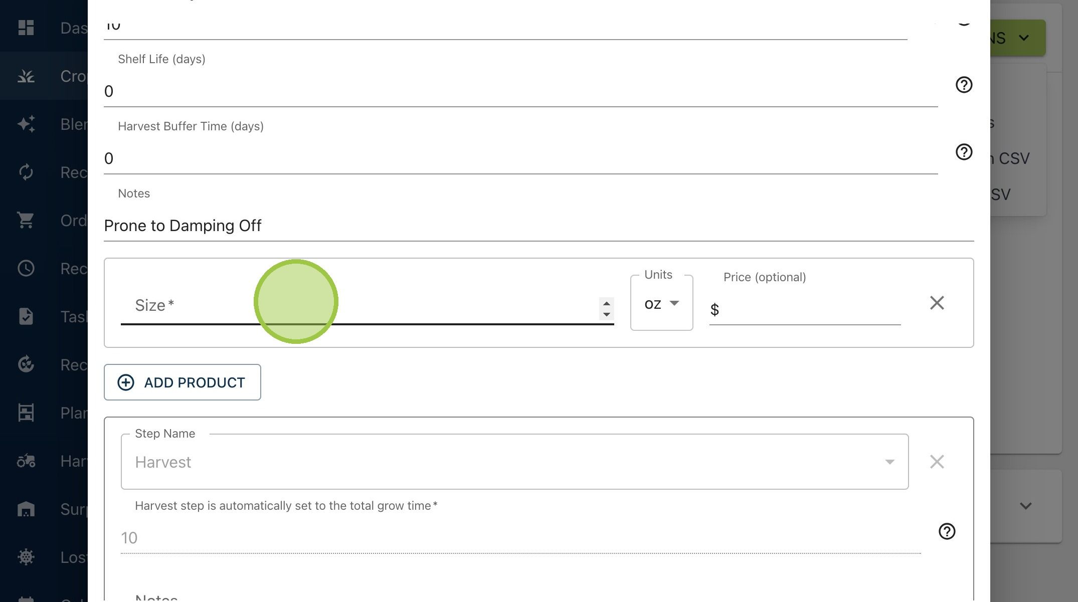Click the Tasks checklist document icon
Screen dimensions: 1078x602
tap(26, 316)
